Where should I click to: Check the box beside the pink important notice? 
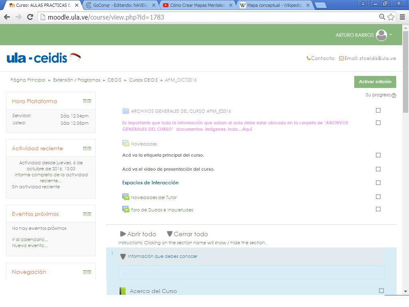click(x=378, y=123)
